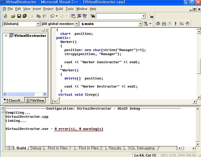
Task: Click the 'virtual void Sleep()' code line
Action: click(79, 95)
